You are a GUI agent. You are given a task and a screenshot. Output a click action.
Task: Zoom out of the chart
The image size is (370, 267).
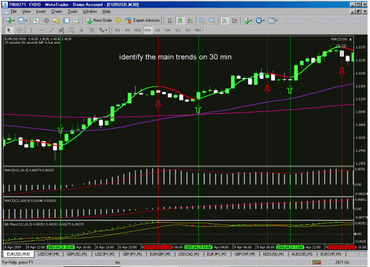tap(212, 21)
